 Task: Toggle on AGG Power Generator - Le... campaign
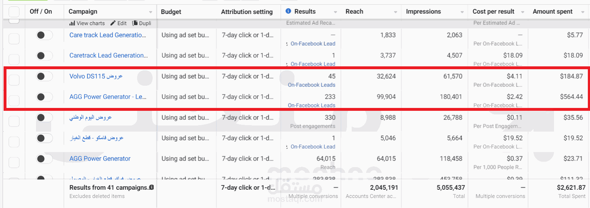click(x=44, y=97)
